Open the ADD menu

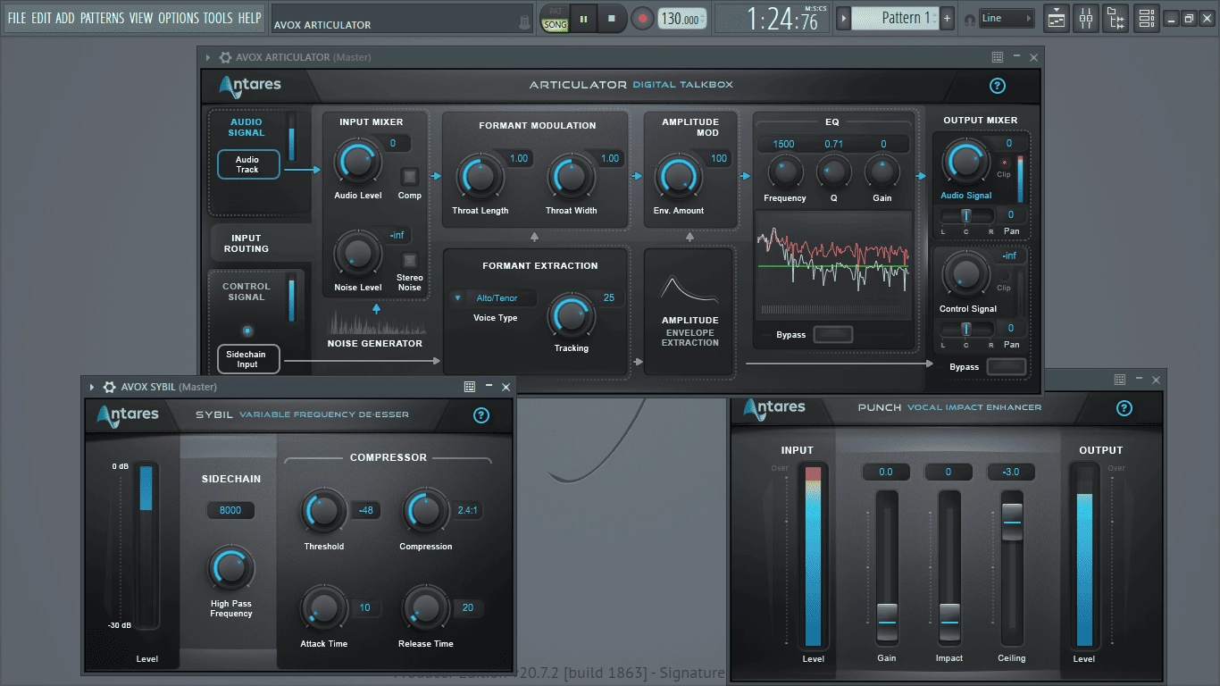[x=65, y=18]
